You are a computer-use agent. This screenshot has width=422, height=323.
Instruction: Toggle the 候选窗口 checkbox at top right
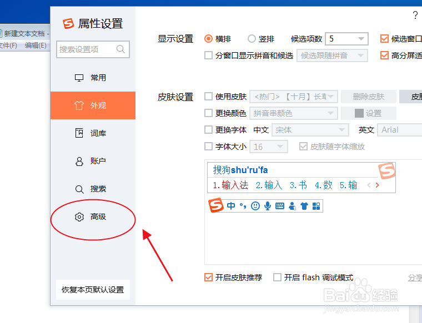384,39
